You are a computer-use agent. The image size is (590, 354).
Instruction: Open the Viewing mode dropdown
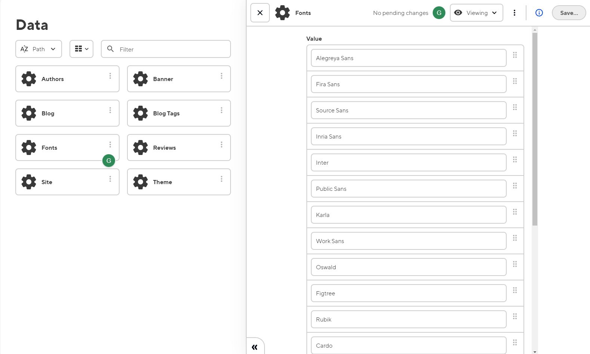pos(476,13)
